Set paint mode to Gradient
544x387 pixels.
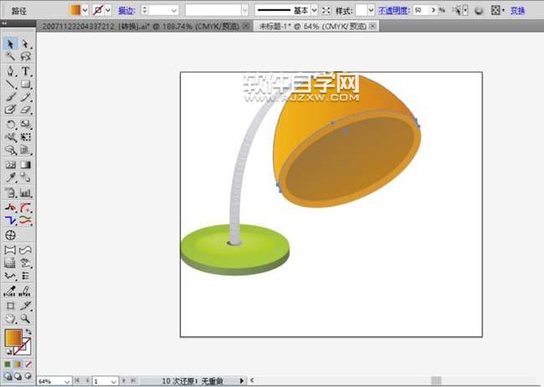coord(18,364)
